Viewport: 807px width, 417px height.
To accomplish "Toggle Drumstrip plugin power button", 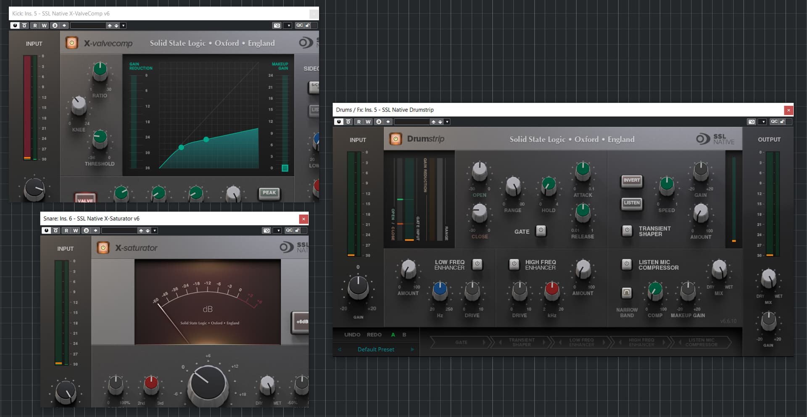I will (396, 139).
